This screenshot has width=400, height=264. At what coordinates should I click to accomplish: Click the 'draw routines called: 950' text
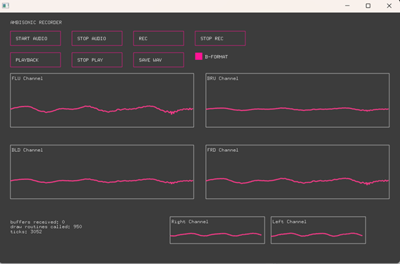click(46, 227)
